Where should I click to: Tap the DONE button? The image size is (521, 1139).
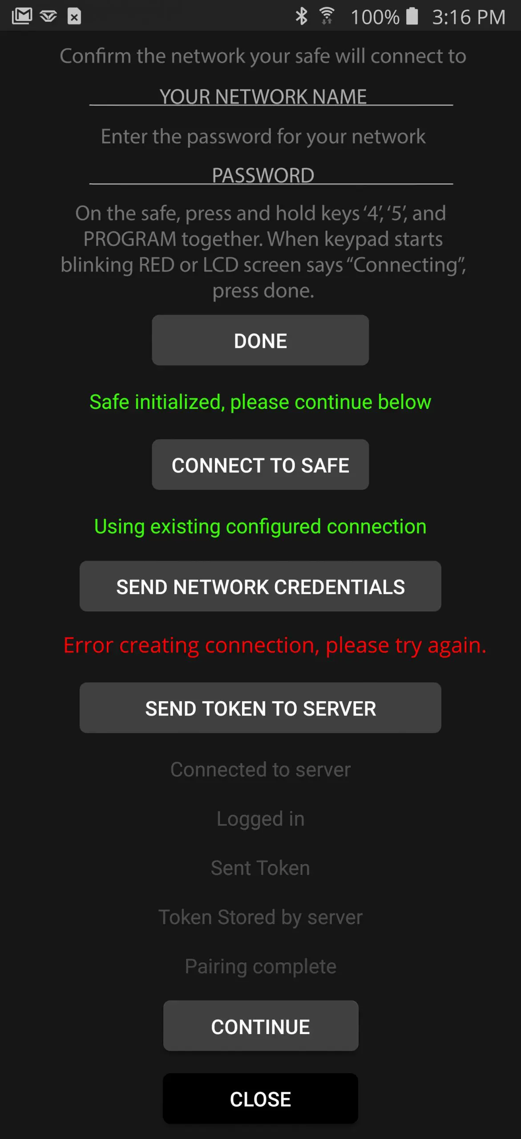click(260, 340)
